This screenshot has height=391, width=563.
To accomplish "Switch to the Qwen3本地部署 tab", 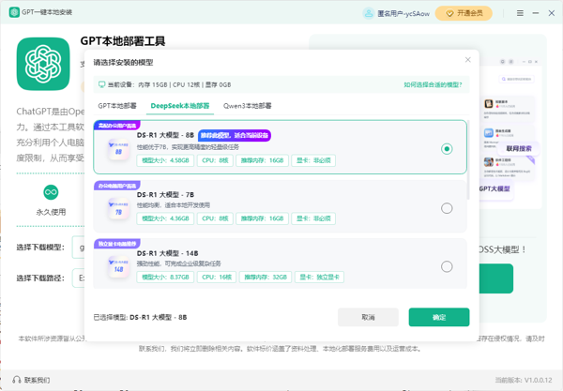I will point(248,106).
